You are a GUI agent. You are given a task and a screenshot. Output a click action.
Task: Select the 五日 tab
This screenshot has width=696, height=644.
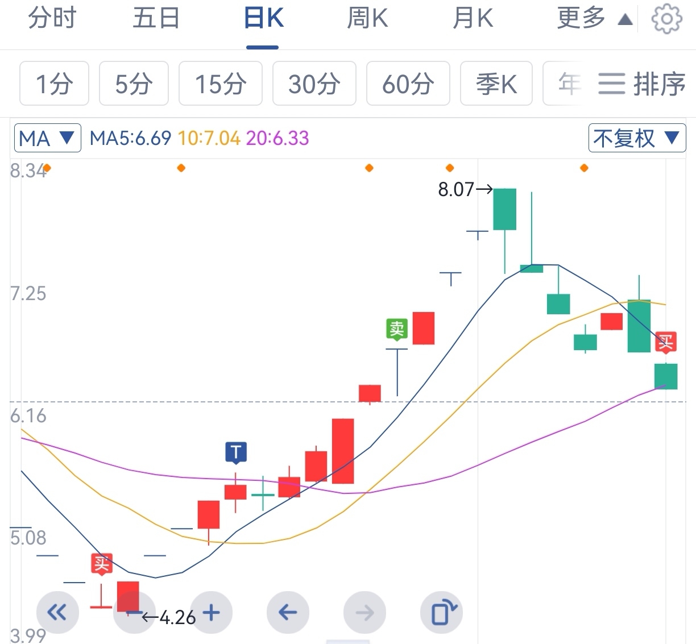tap(156, 19)
